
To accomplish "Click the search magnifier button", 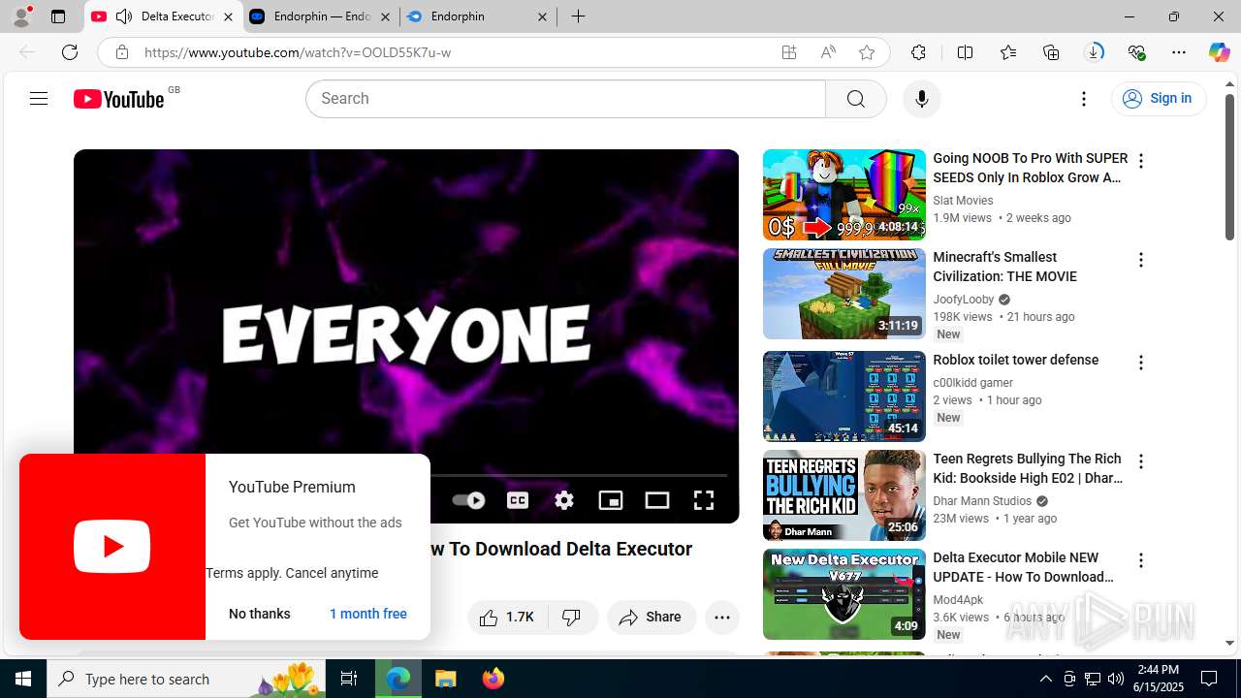I will (x=855, y=99).
